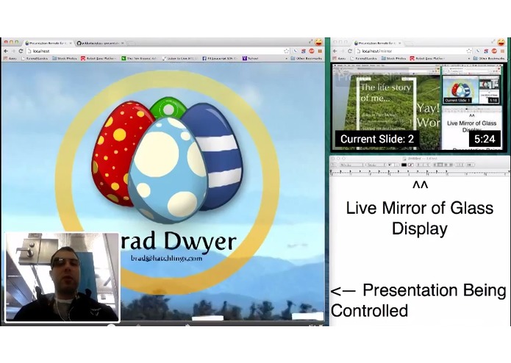Focus the localhost/mirror address bar

pyautogui.click(x=414, y=51)
